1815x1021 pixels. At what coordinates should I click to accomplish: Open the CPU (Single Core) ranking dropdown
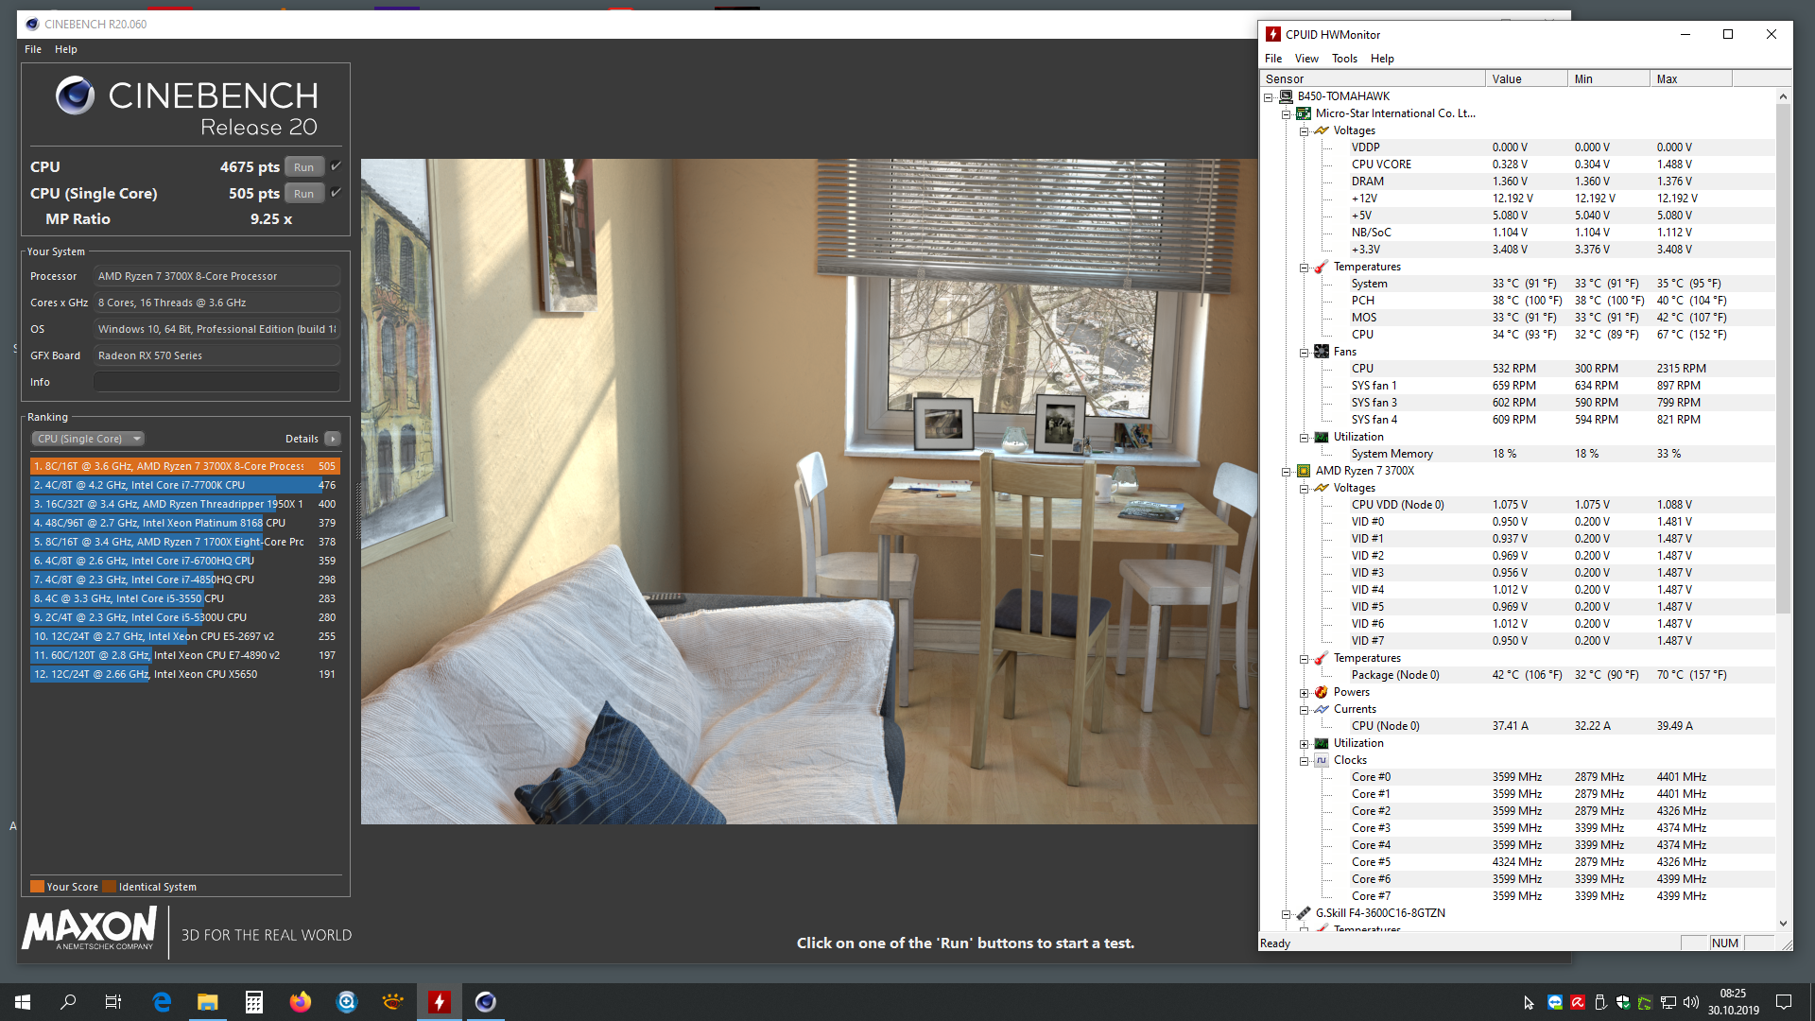[x=89, y=439]
